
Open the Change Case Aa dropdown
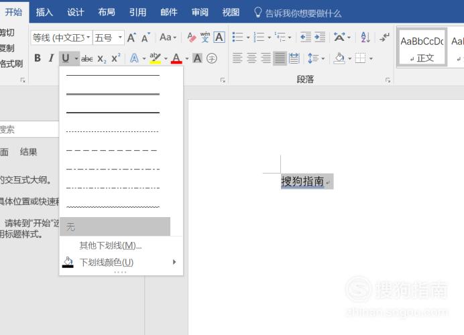168,38
